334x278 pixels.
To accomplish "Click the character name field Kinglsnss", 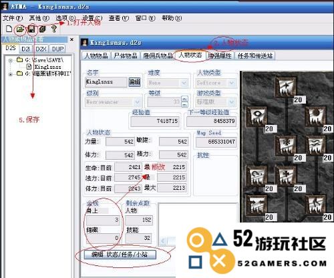I will (106, 82).
